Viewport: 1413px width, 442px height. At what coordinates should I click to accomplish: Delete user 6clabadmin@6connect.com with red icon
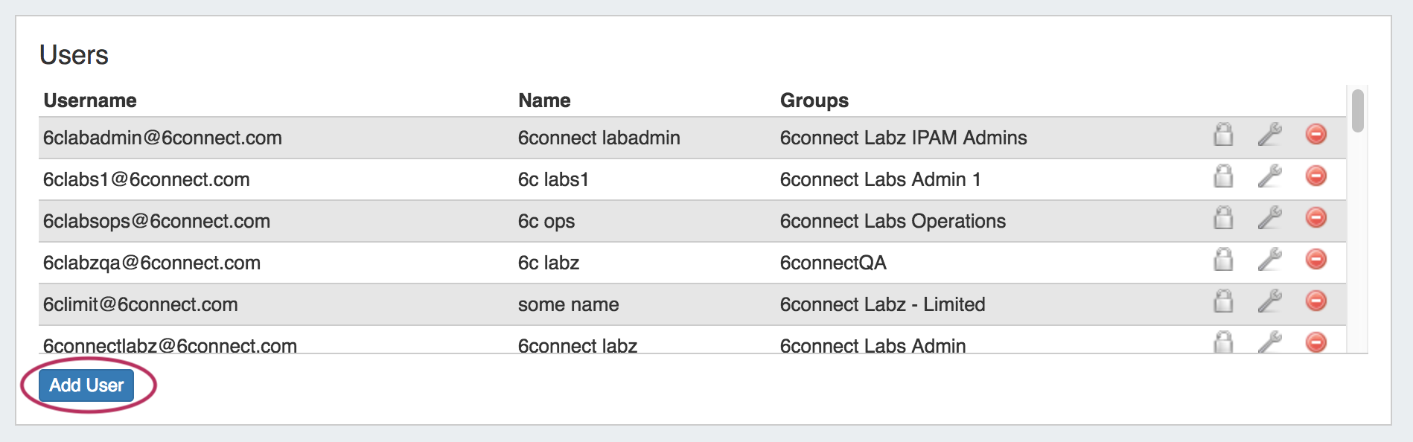1315,134
